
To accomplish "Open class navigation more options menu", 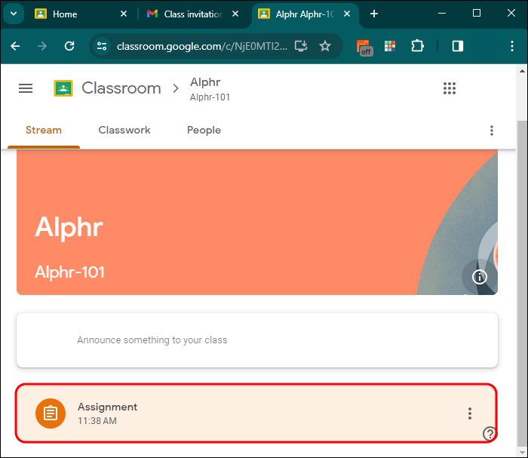I will [492, 131].
